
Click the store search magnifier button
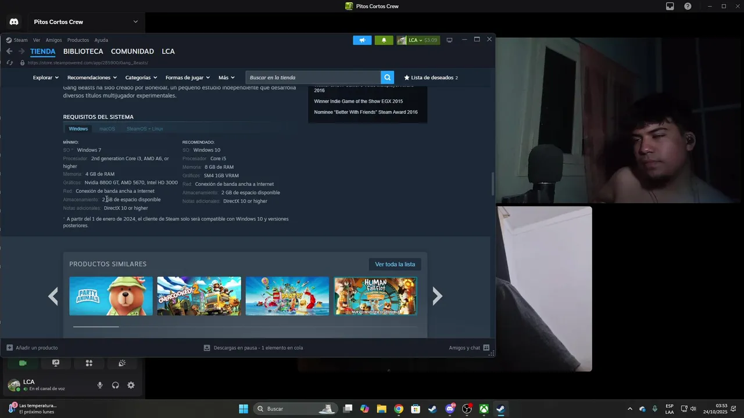[387, 77]
